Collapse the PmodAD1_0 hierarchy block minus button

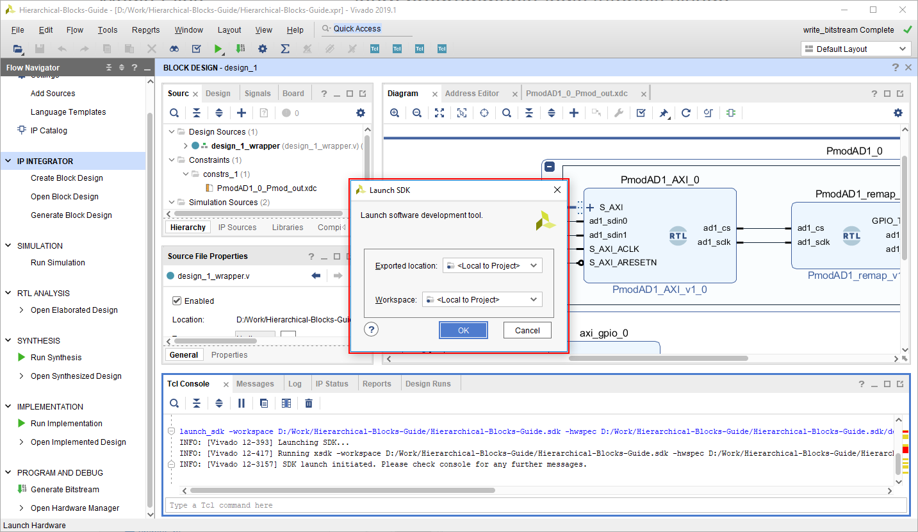tap(550, 167)
